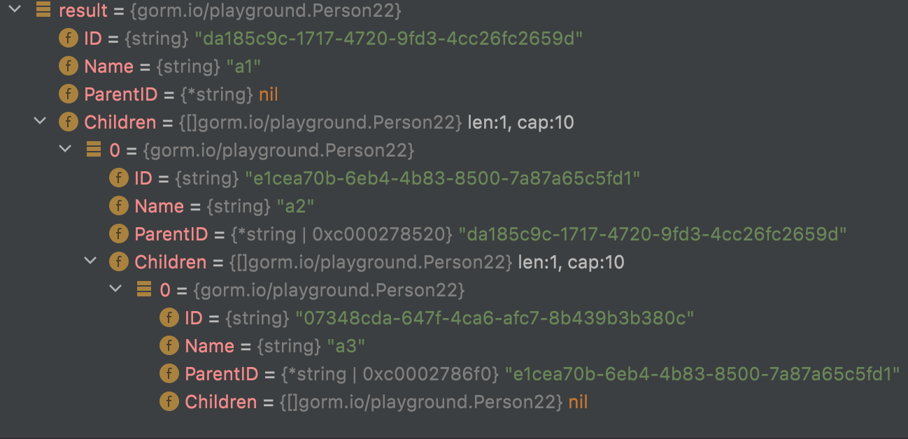This screenshot has width=908, height=439.
Task: Click the field icon next to ID "da185c9c..."
Action: 68,38
